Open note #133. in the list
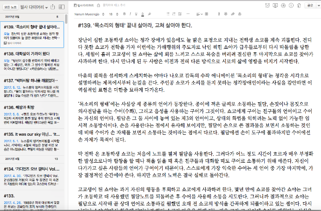The height and width of the screenshot is (211, 321). (32, 201)
